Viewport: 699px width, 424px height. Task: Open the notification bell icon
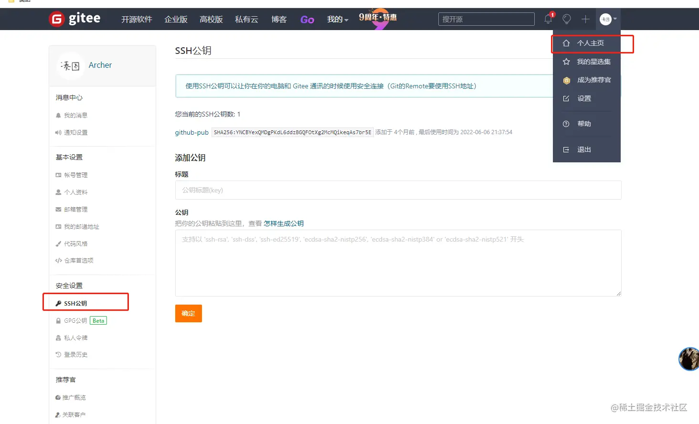point(548,19)
